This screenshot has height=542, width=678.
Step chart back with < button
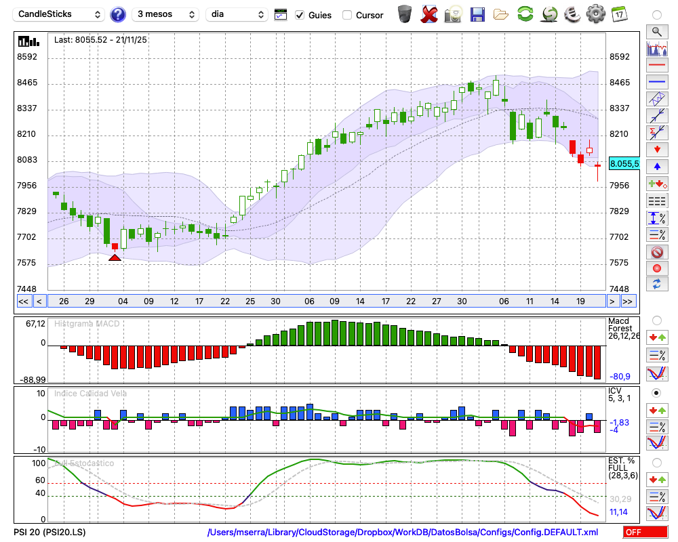point(39,301)
